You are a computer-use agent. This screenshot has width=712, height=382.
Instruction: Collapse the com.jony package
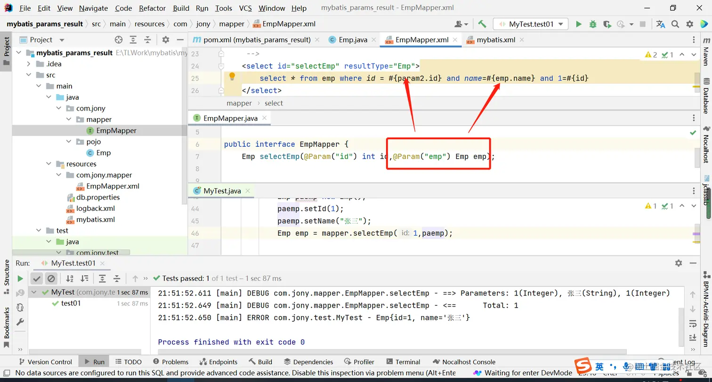(58, 109)
